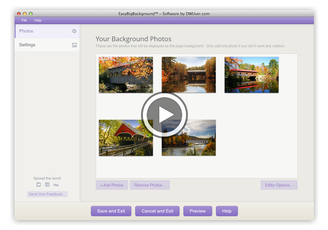The height and width of the screenshot is (230, 328).
Task: Click the image icon beside Settings
Action: (x=74, y=45)
